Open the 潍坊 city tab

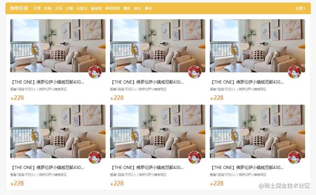coord(127,8)
